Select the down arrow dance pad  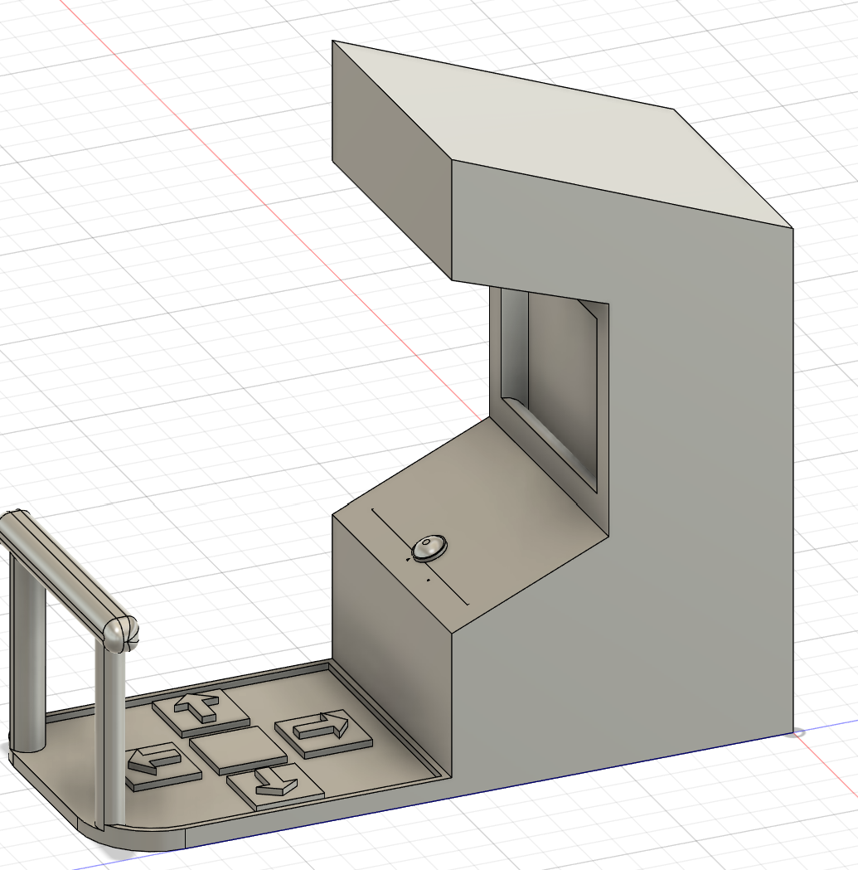click(x=276, y=787)
